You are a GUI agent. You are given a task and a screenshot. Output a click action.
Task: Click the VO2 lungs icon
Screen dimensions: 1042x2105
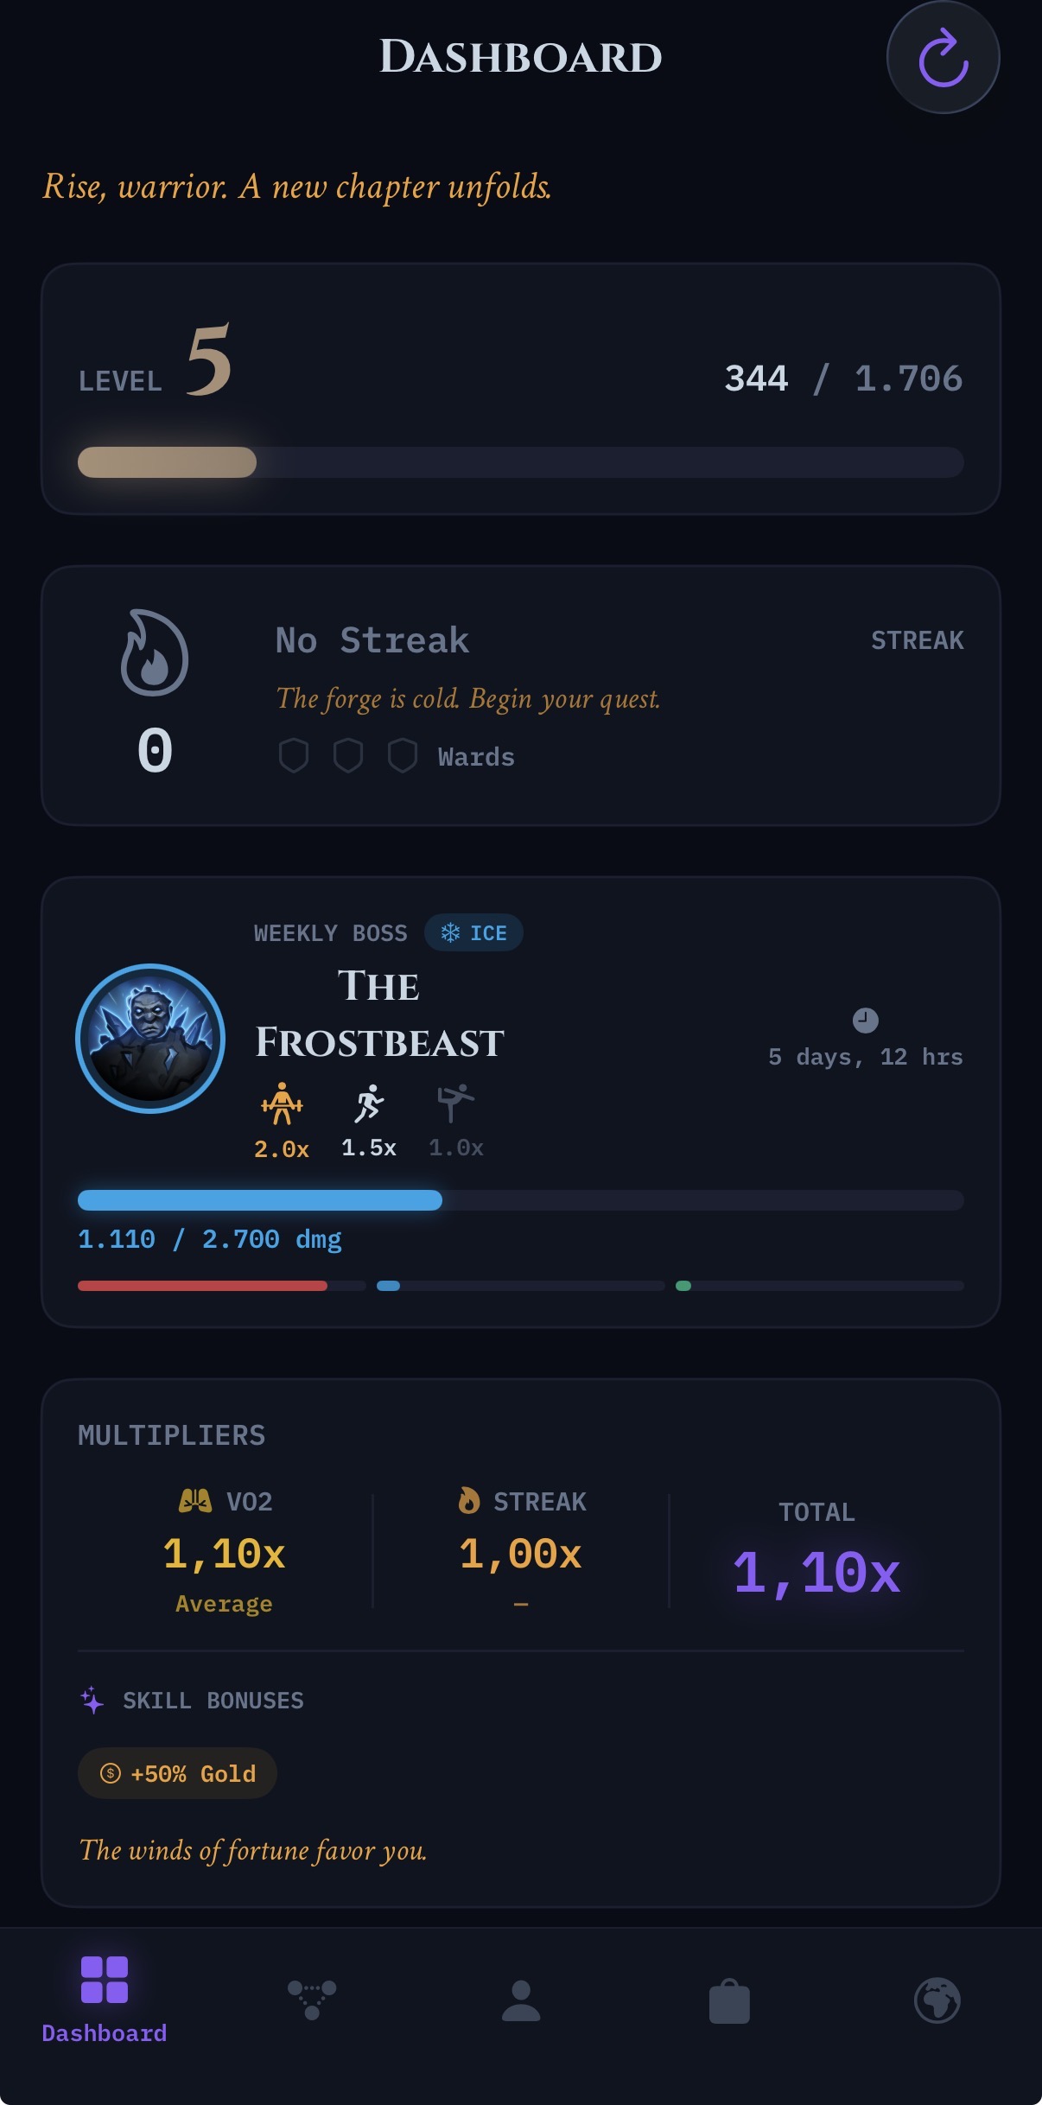tap(194, 1501)
